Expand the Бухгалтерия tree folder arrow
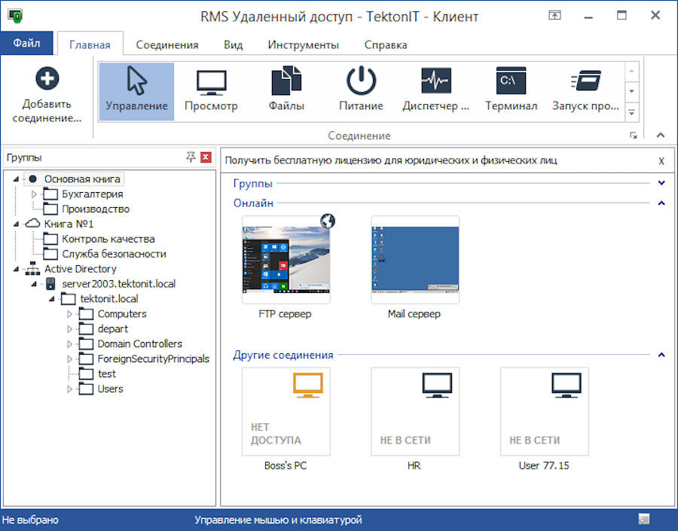 34,194
